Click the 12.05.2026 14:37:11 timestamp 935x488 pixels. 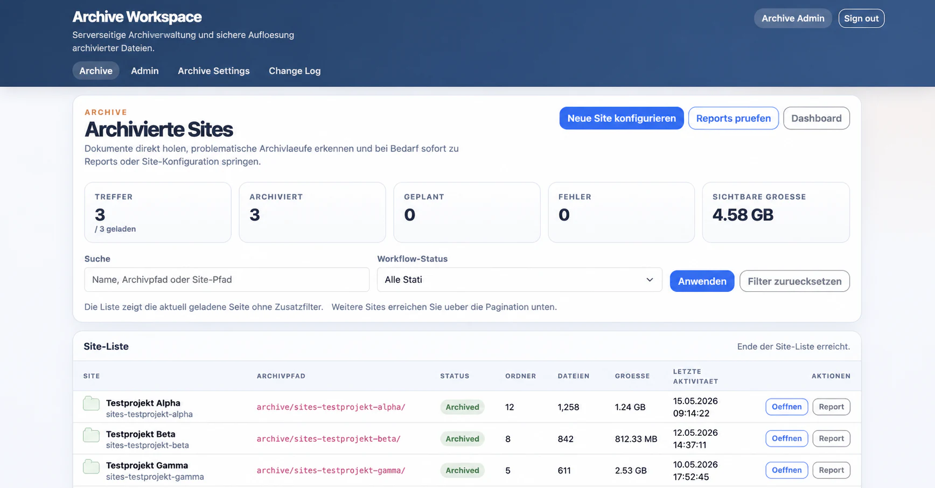click(695, 439)
